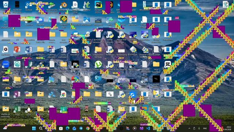Select the Funny.exe desktop icon

point(6,94)
